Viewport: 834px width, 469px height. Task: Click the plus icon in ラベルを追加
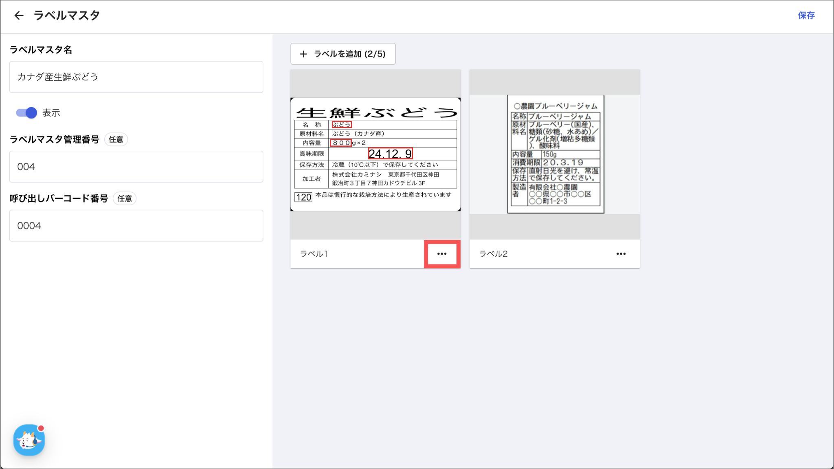pos(303,54)
